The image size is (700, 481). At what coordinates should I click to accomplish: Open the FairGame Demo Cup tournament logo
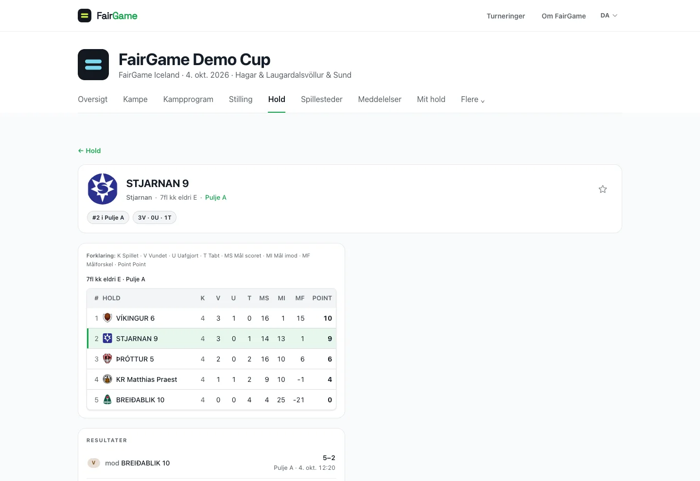(x=93, y=65)
